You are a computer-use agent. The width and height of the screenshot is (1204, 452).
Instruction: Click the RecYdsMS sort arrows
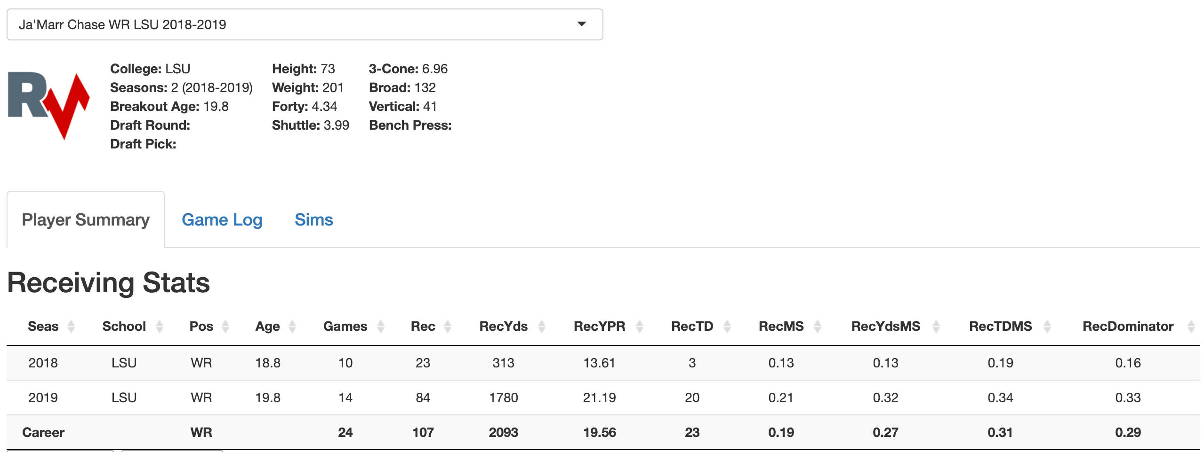click(936, 327)
